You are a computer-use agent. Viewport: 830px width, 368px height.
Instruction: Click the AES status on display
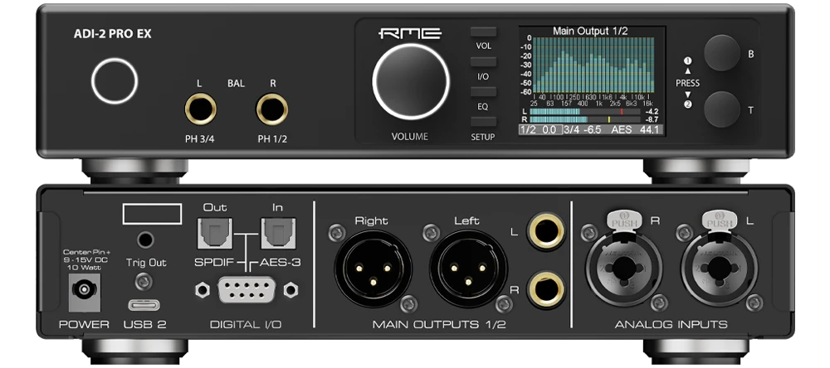click(x=622, y=129)
